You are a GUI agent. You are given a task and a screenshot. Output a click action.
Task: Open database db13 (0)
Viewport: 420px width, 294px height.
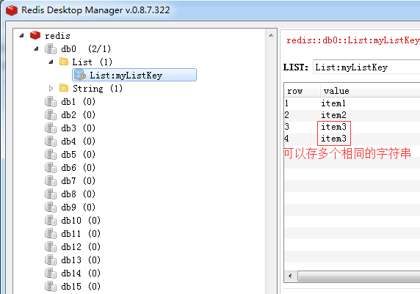[81, 260]
